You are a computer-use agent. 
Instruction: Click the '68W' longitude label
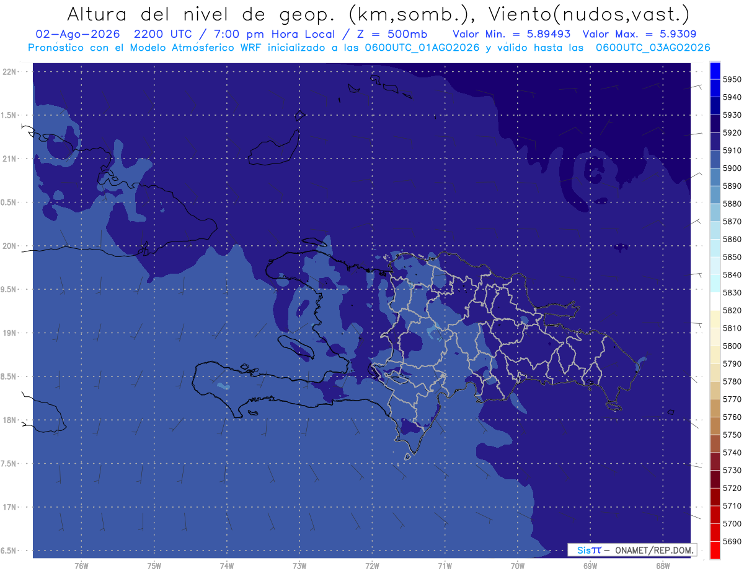pyautogui.click(x=663, y=566)
